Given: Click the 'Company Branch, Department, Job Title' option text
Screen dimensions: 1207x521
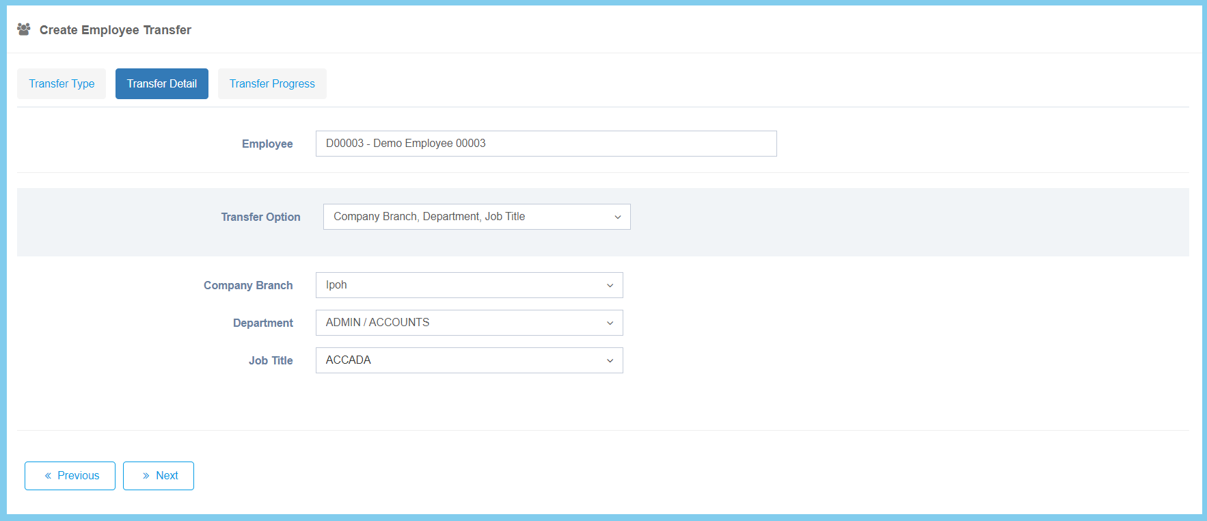Looking at the screenshot, I should click(429, 217).
